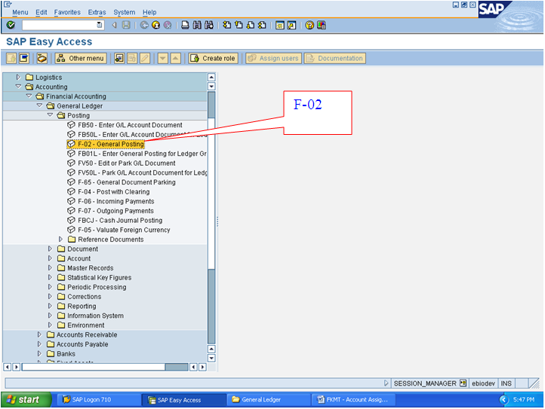Click the green Back arrow icon
Screen dimensions: 545x409
(144, 25)
